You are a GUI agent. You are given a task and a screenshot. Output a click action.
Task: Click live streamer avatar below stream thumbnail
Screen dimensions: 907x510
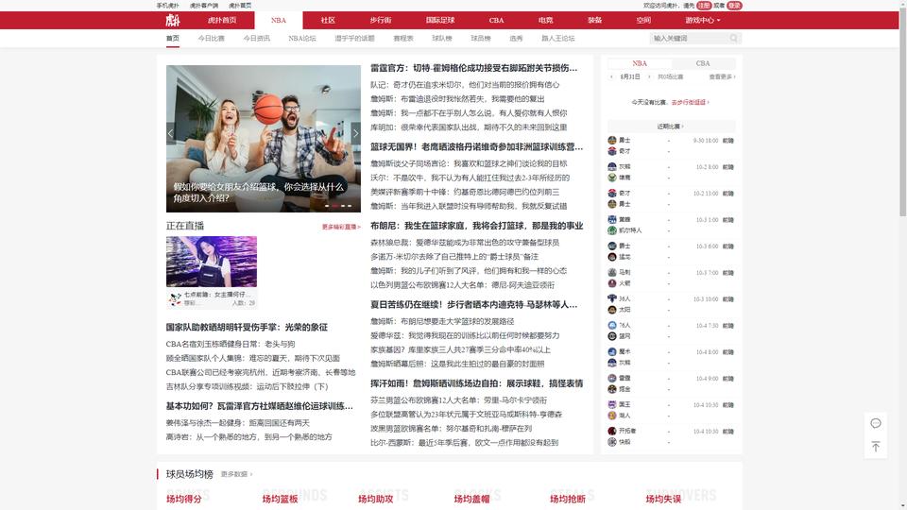[175, 299]
